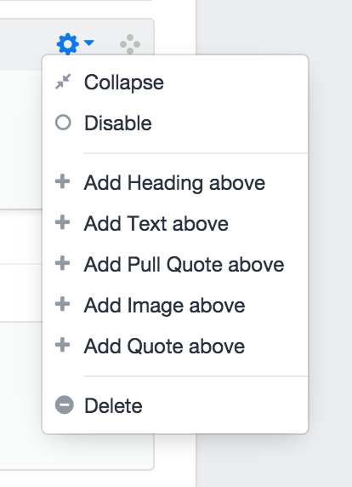The height and width of the screenshot is (487, 352).
Task: Choose Disable in the block menu
Action: pos(175,123)
